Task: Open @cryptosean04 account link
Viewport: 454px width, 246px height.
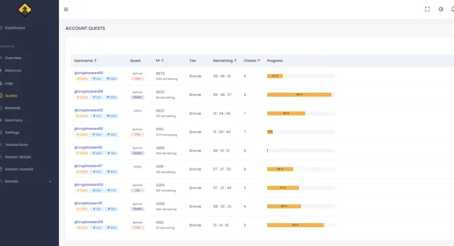Action: (89, 184)
